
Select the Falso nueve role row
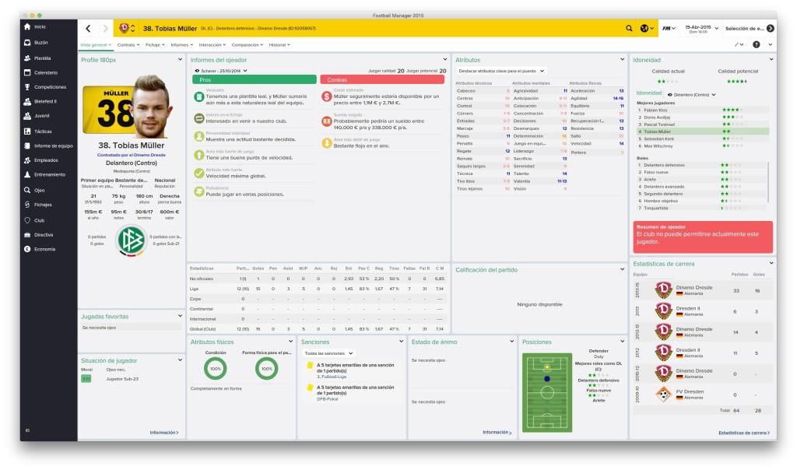coord(701,172)
